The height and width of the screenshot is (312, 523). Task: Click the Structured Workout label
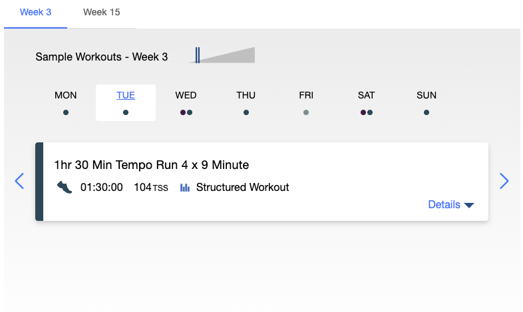click(x=242, y=188)
